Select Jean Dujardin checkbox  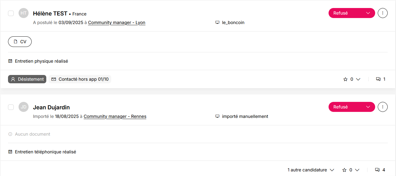pyautogui.click(x=11, y=107)
